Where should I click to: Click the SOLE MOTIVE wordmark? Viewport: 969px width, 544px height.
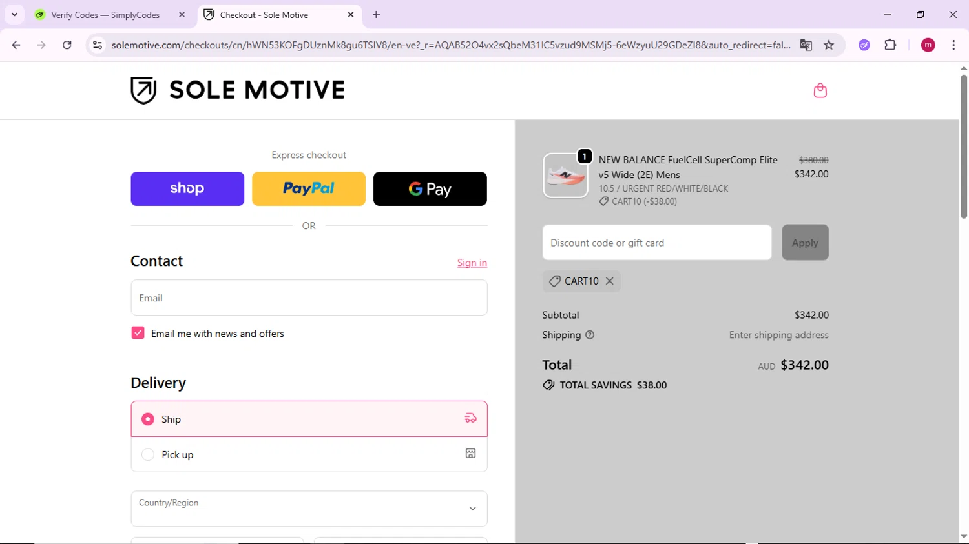[x=257, y=90]
